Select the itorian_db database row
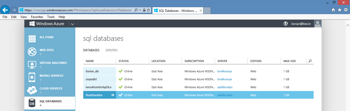This screenshot has width=350, height=111. coord(198,71)
